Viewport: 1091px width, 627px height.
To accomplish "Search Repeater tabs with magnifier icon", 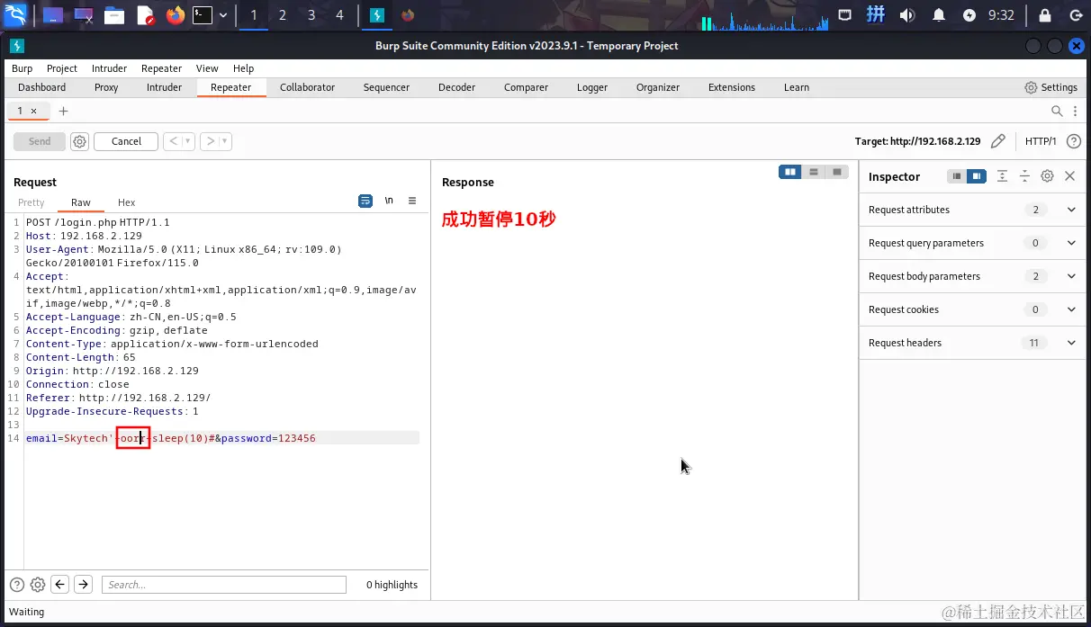I will [1057, 111].
